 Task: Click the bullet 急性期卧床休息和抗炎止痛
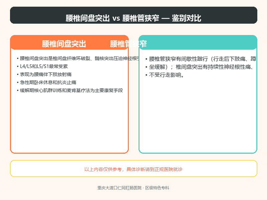(46, 82)
